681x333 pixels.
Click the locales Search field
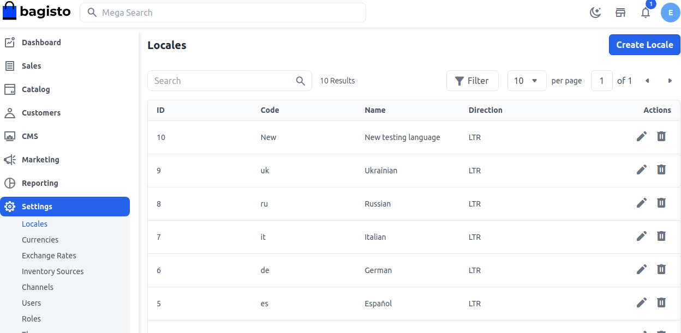click(x=224, y=81)
